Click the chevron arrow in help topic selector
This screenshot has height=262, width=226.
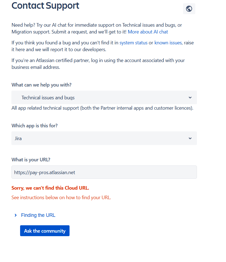(190, 97)
